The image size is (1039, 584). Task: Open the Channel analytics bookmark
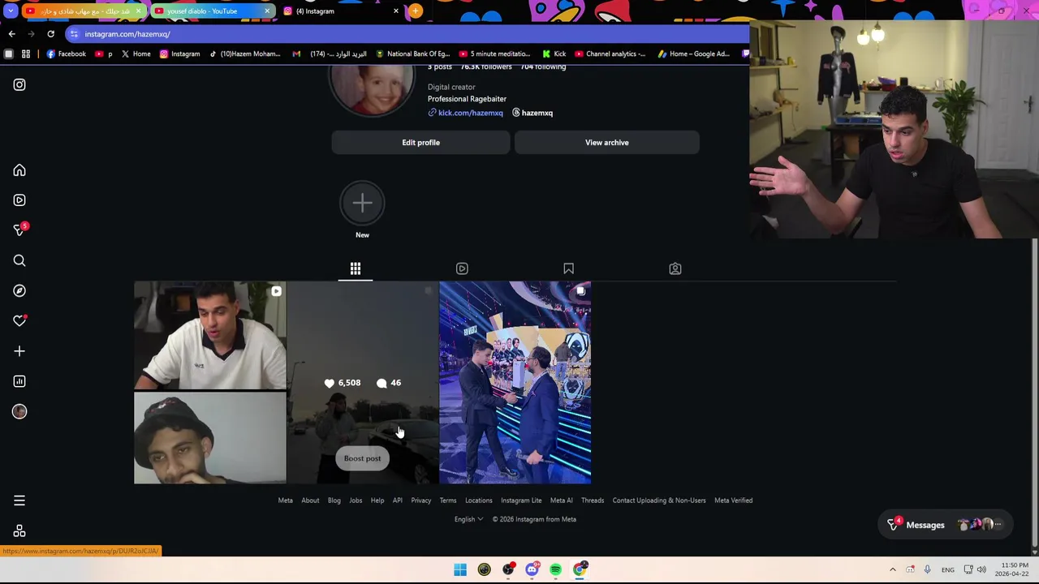pyautogui.click(x=610, y=54)
